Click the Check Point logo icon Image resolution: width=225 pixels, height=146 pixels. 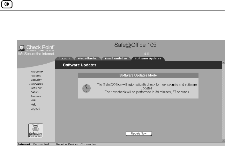pyautogui.click(x=22, y=48)
